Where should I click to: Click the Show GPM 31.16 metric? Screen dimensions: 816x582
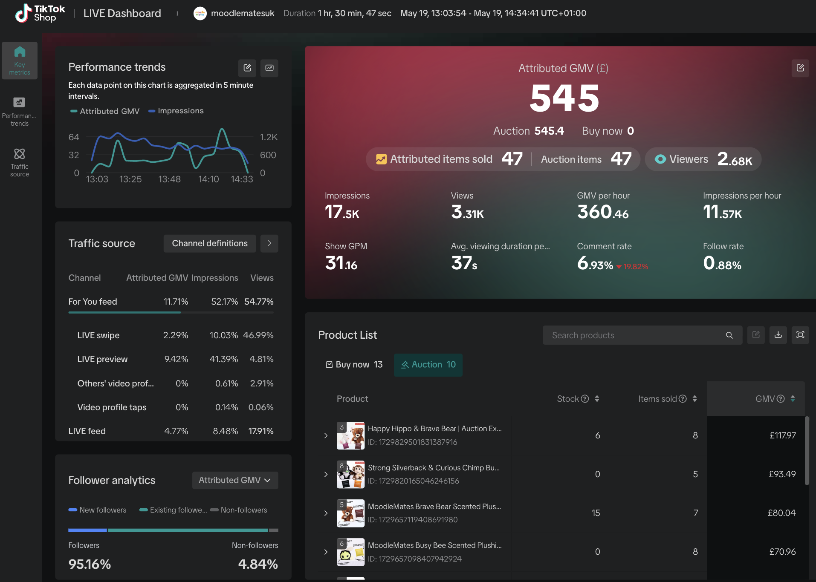click(346, 257)
